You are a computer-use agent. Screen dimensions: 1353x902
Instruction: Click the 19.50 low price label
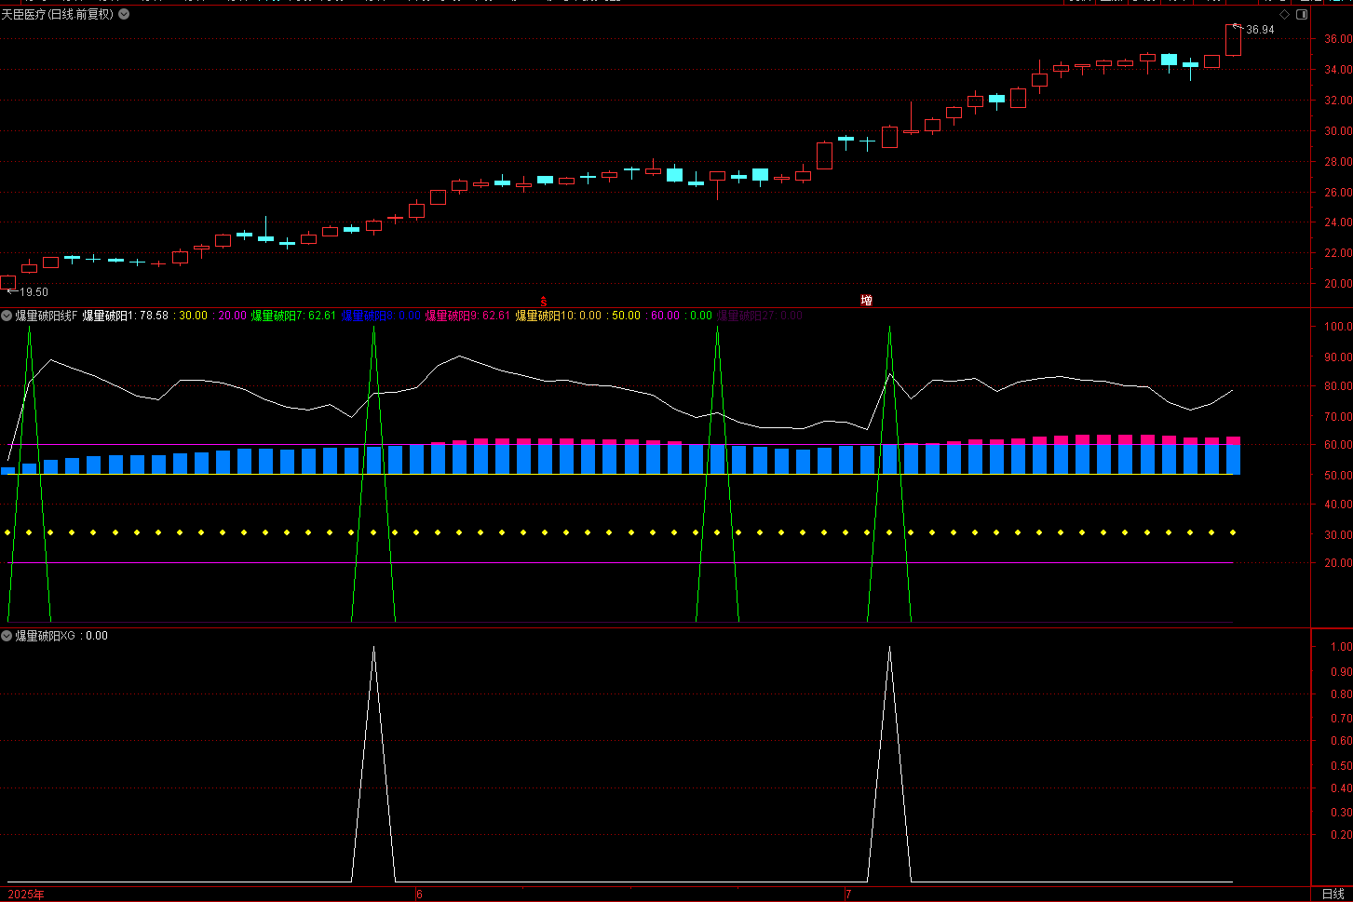click(x=34, y=292)
